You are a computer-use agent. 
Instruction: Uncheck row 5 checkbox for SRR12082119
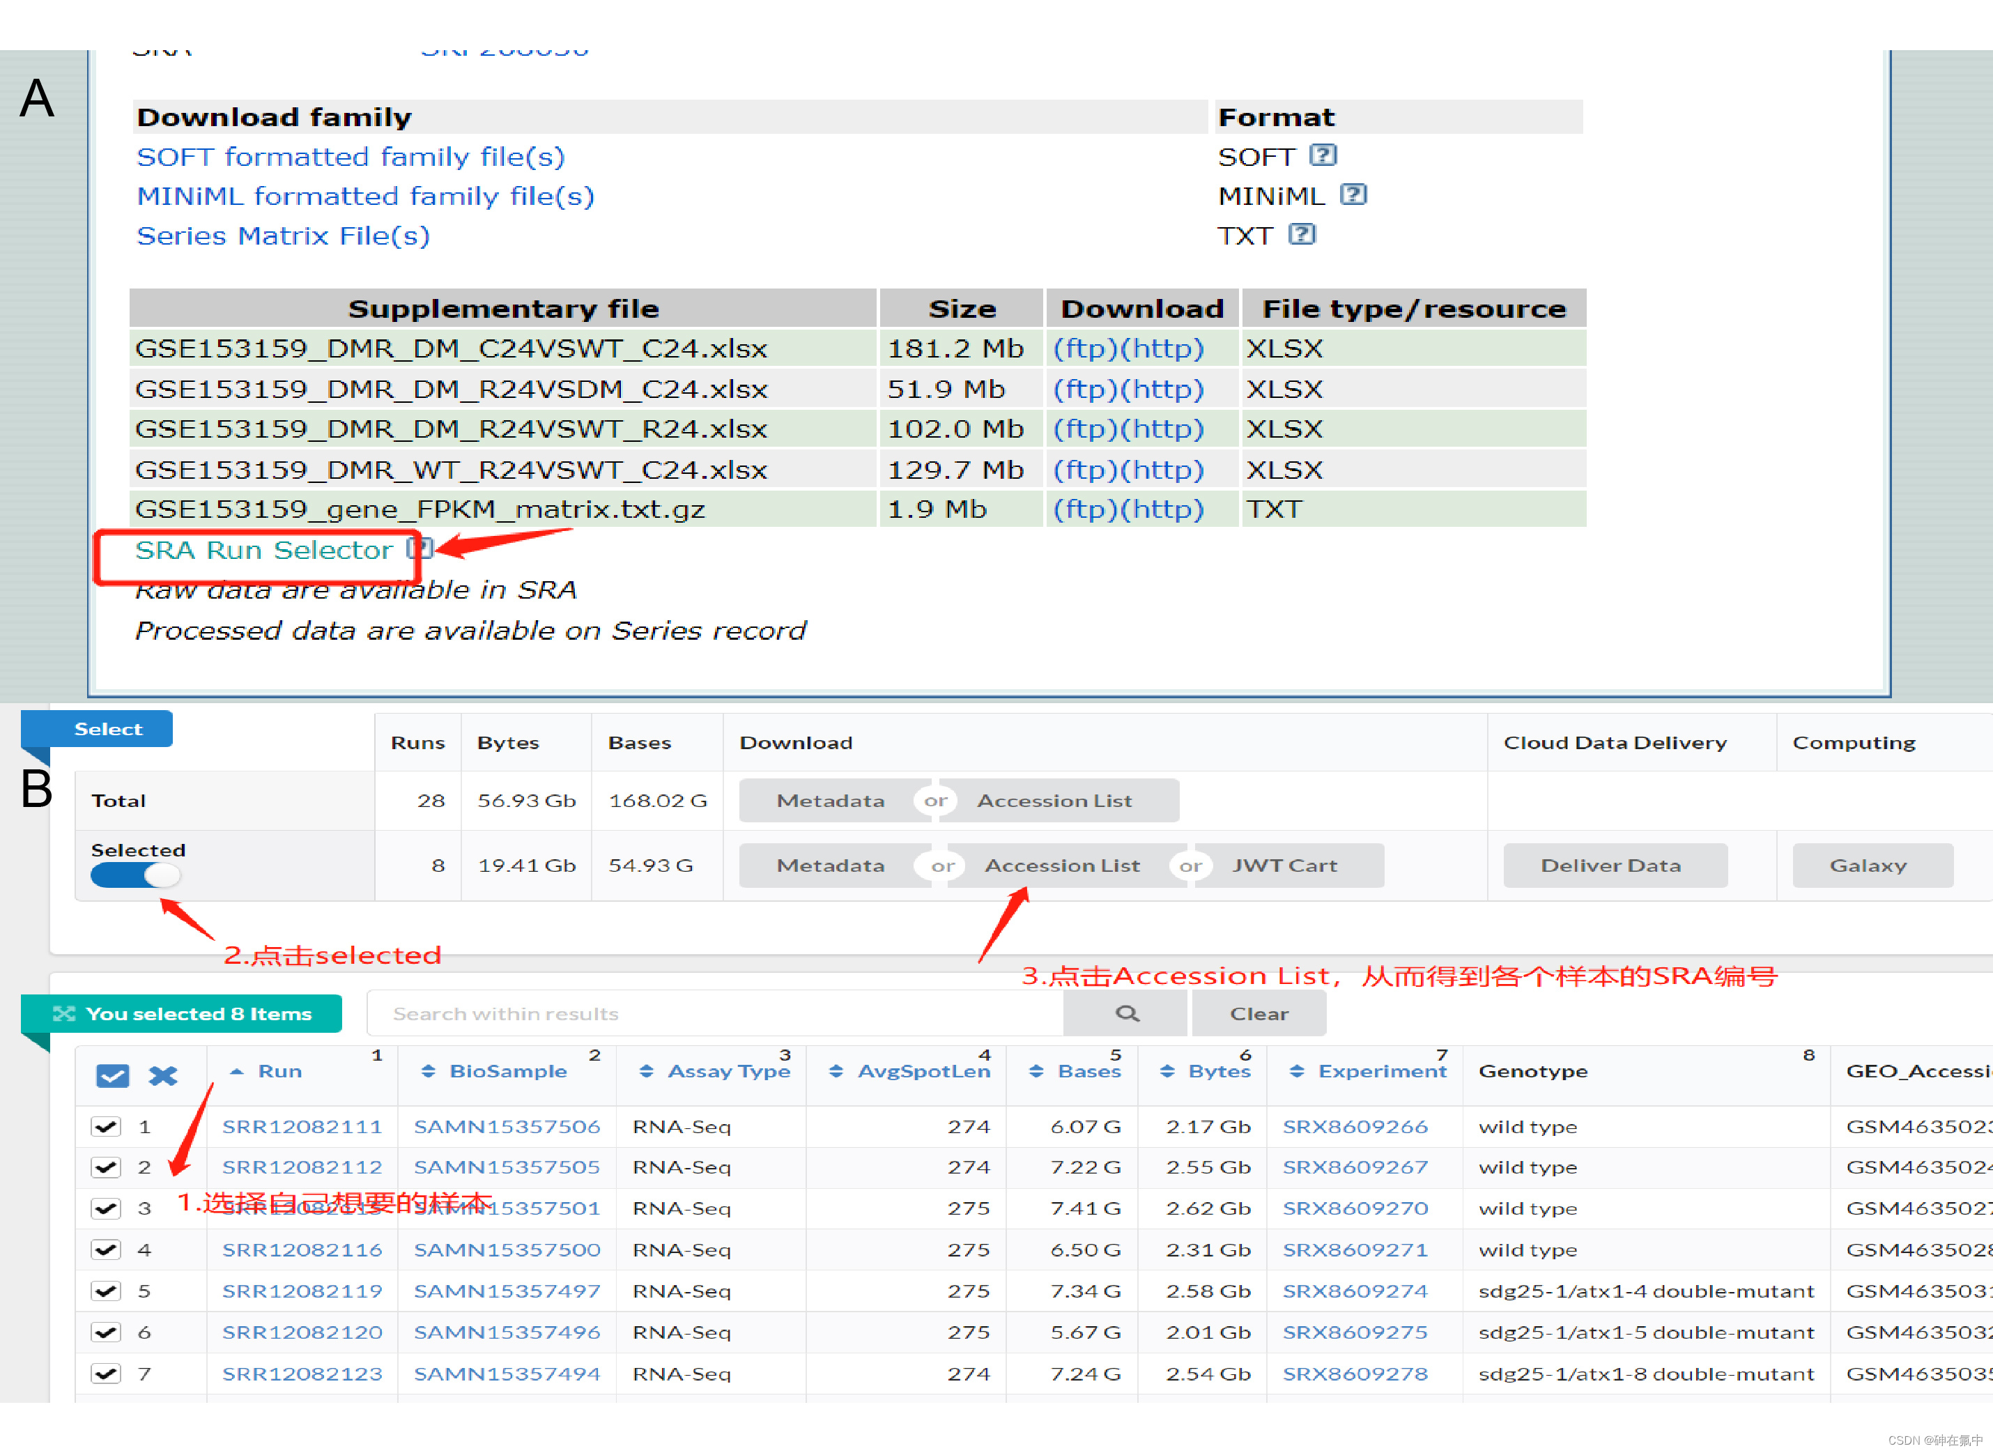point(107,1291)
